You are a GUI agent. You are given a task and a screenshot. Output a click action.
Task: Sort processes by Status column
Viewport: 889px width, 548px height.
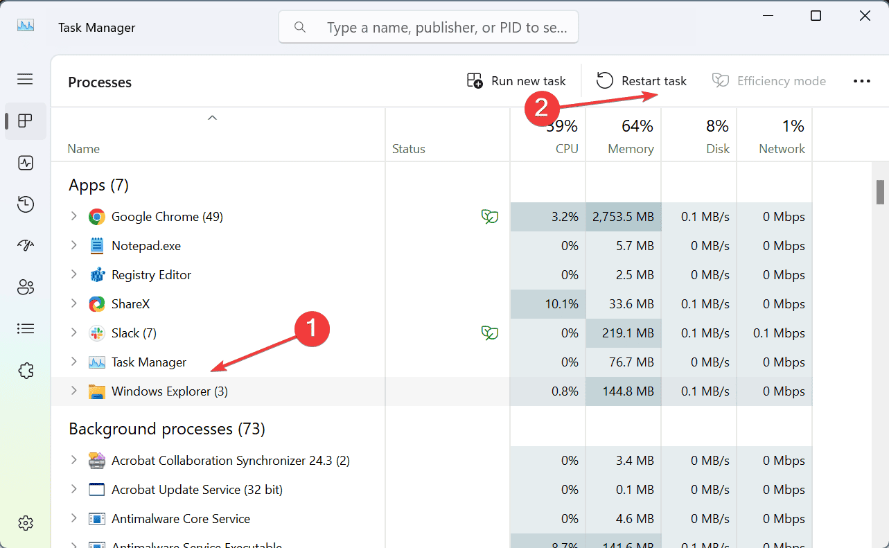448,135
